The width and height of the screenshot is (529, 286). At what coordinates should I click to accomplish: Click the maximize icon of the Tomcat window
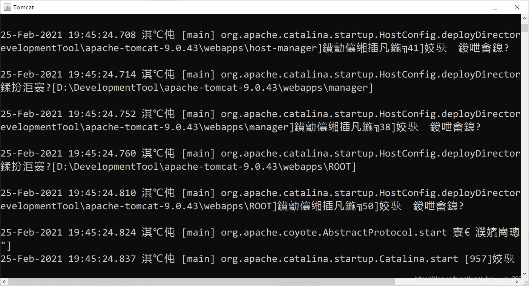[x=495, y=7]
